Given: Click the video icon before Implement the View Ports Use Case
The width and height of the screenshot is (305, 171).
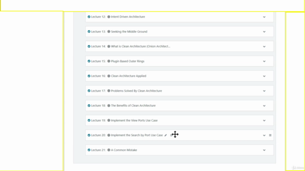Looking at the screenshot, I should coord(109,120).
